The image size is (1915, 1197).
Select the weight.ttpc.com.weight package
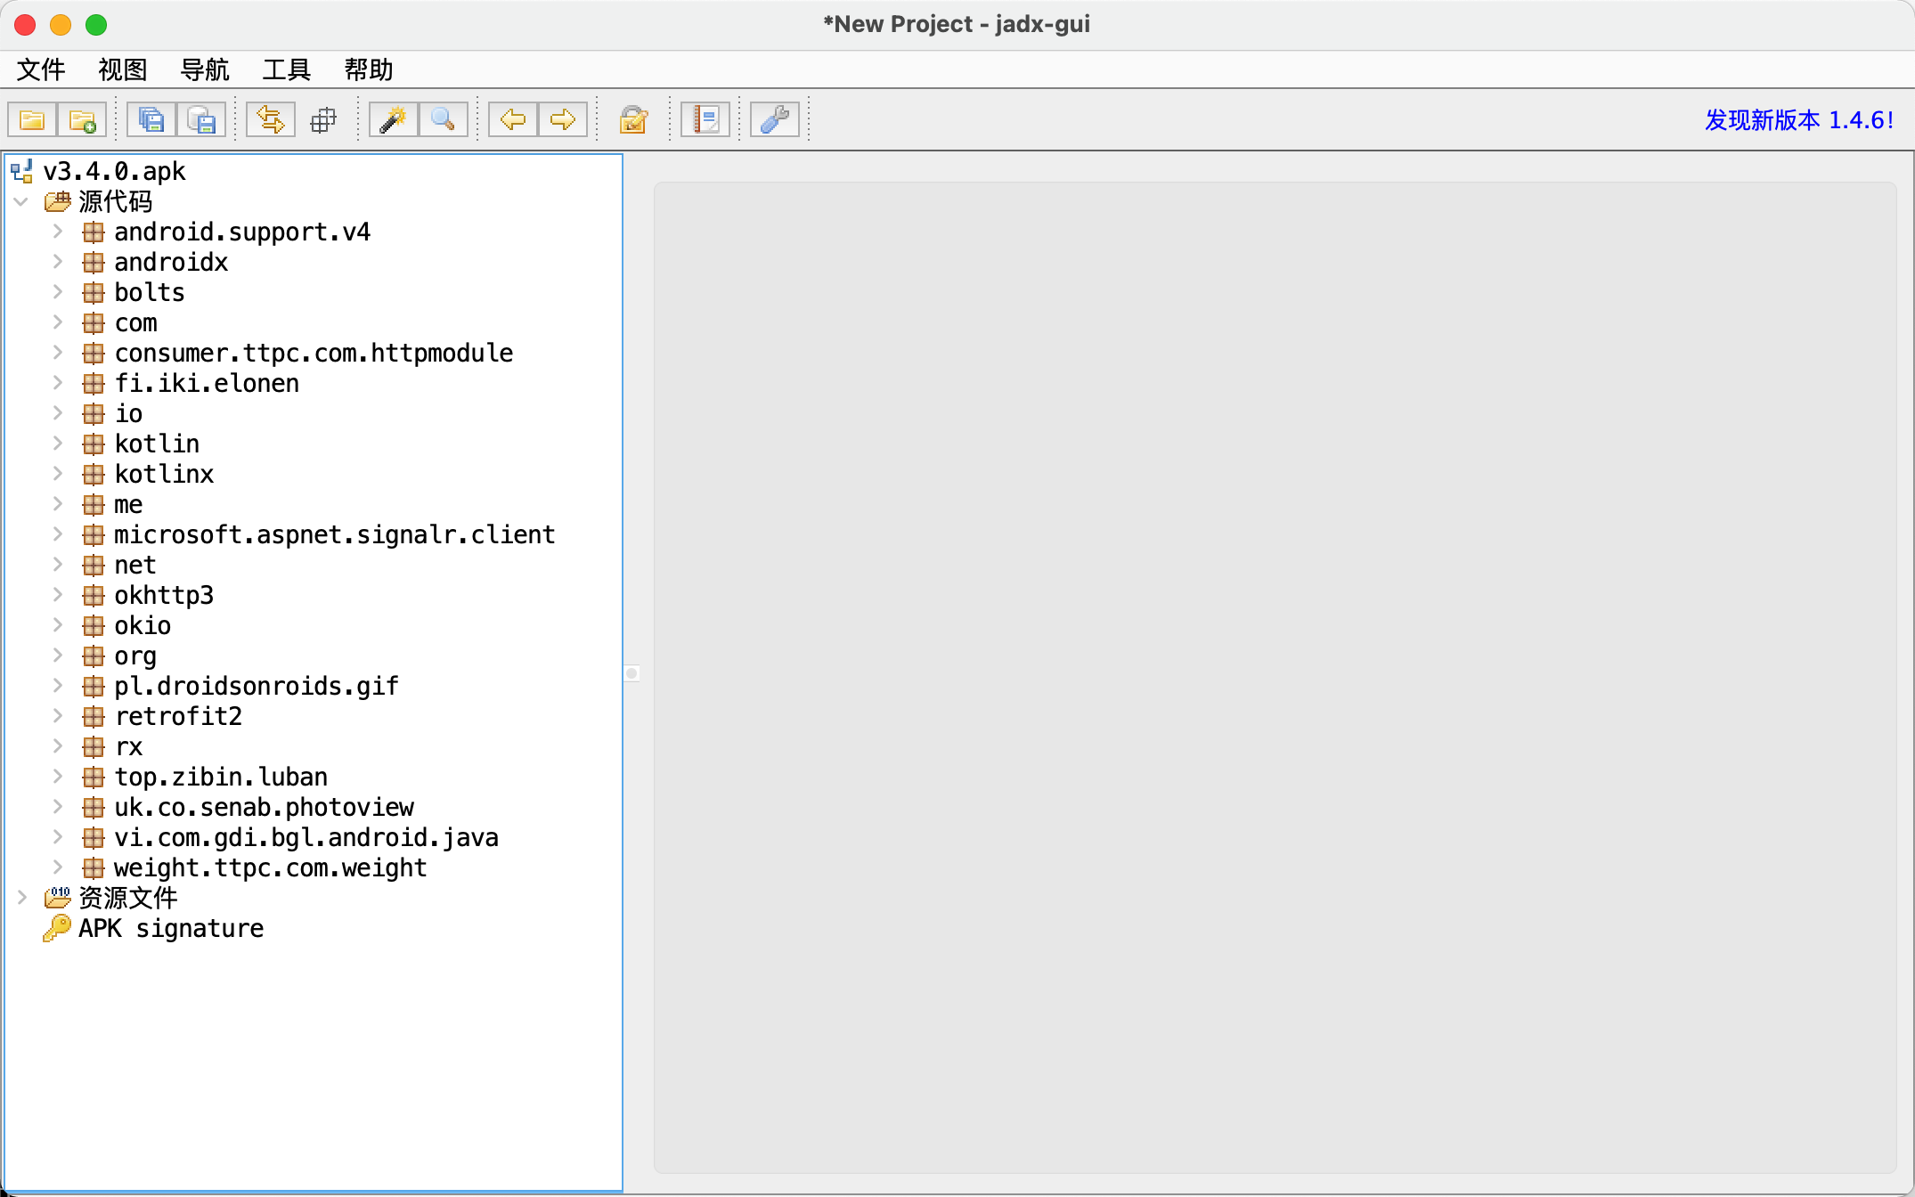pyautogui.click(x=271, y=868)
